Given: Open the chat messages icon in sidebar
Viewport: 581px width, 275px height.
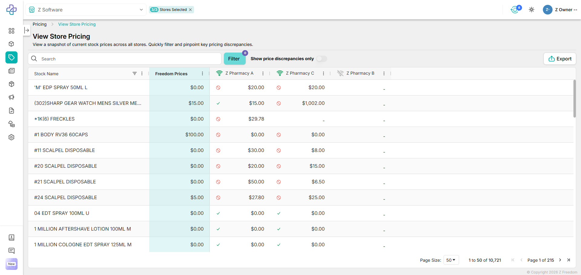Looking at the screenshot, I should 11,251.
